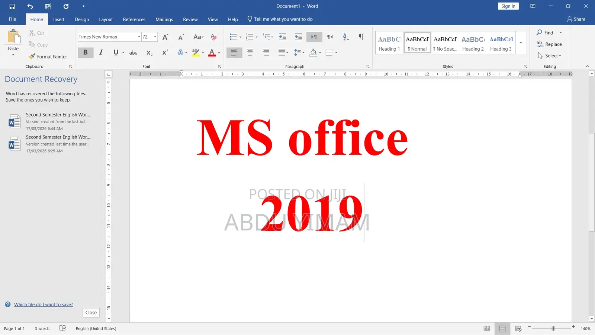The width and height of the screenshot is (595, 335).
Task: Apply superscript formatting
Action: point(165,52)
